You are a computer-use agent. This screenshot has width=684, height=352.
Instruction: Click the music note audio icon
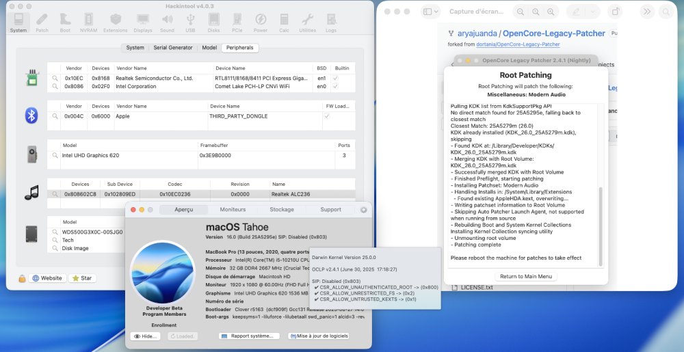32,193
